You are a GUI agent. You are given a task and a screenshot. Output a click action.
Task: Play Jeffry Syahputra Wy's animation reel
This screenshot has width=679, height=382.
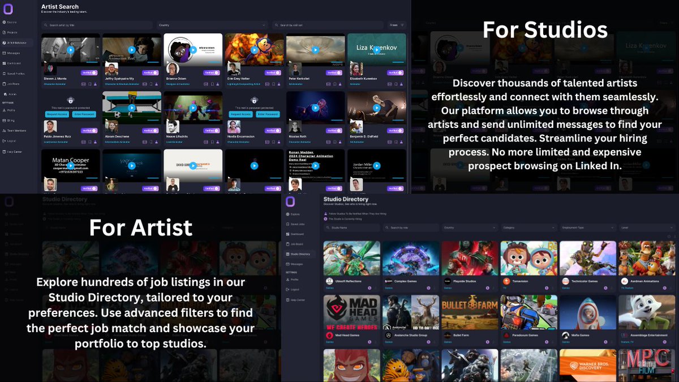132,50
